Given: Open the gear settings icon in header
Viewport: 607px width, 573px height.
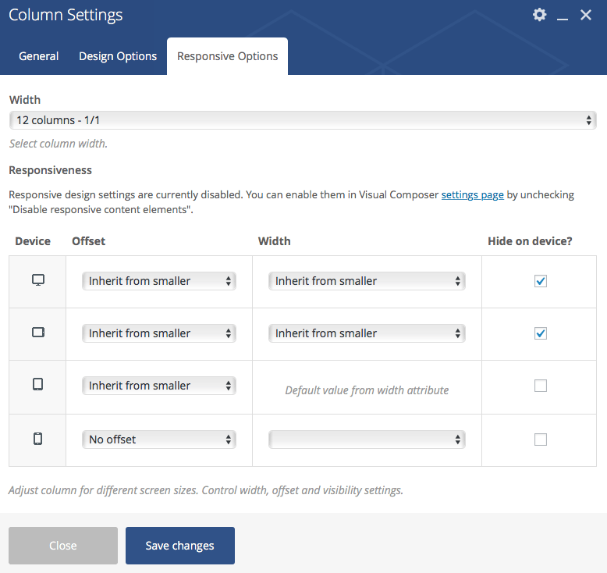Looking at the screenshot, I should tap(539, 15).
